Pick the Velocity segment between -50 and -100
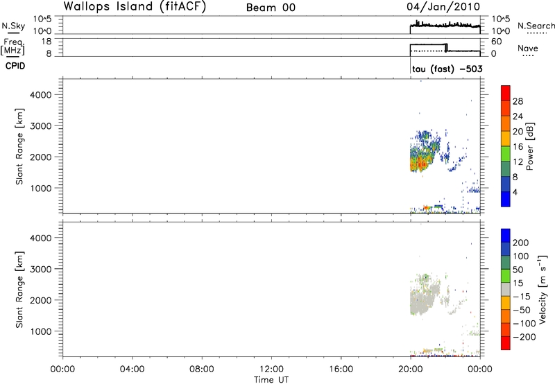555x384 pixels. (x=506, y=316)
